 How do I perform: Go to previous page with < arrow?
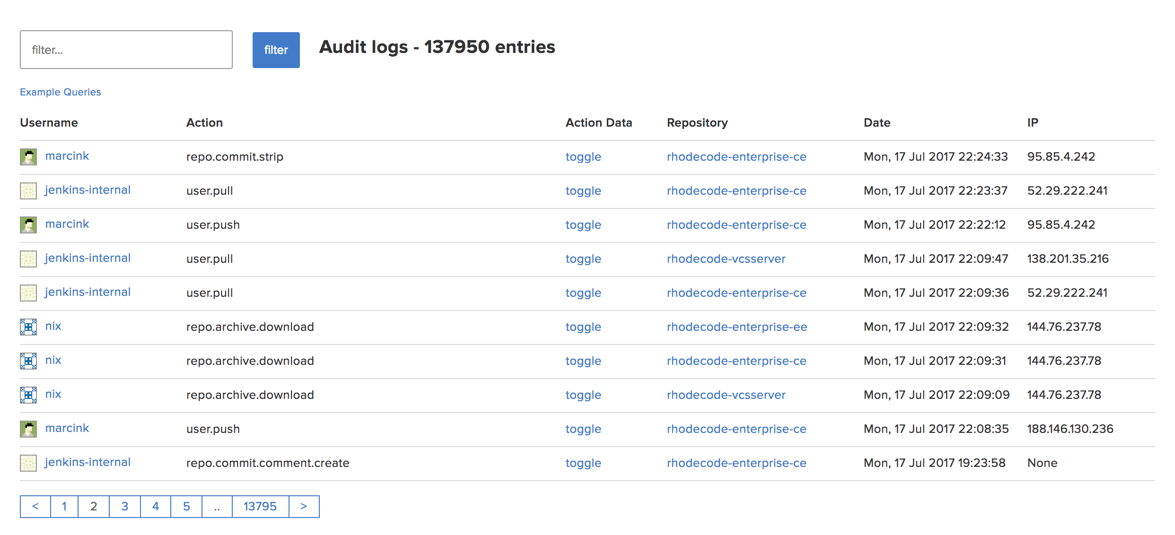35,507
